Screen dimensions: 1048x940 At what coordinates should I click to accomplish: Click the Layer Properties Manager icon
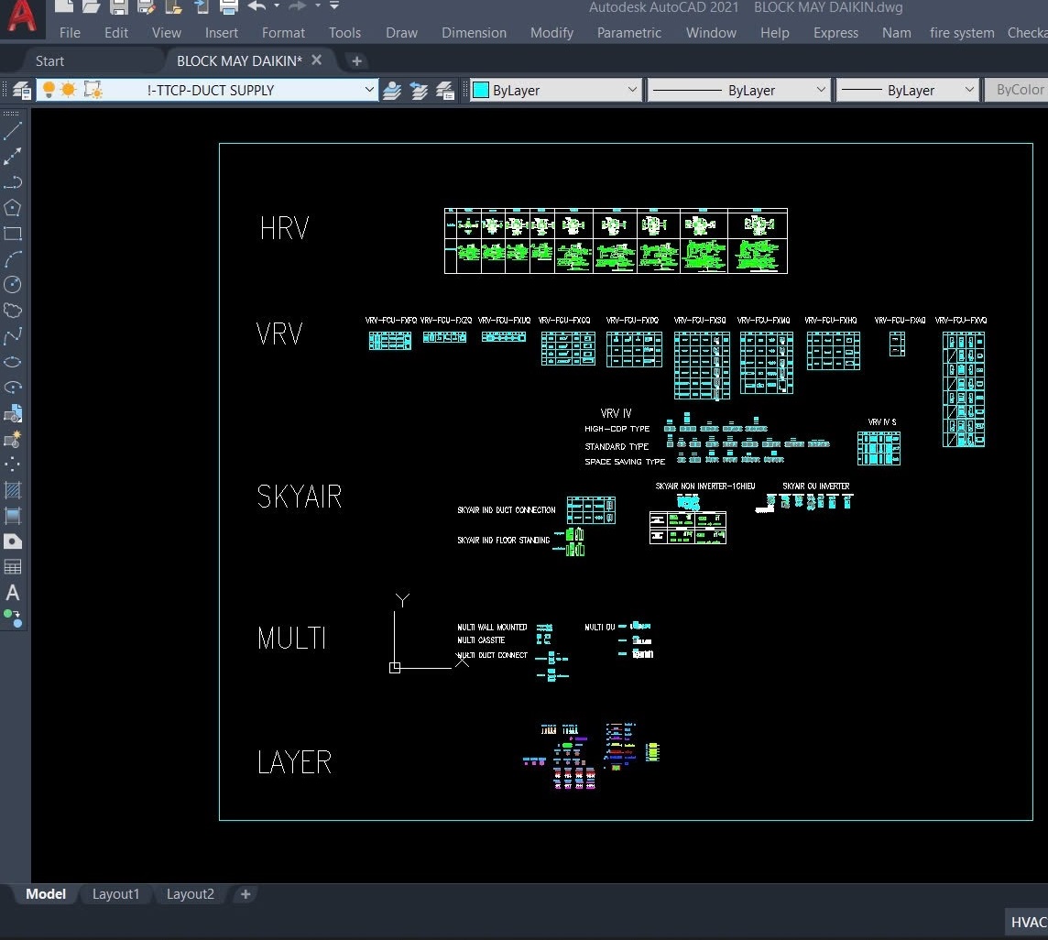pos(21,89)
